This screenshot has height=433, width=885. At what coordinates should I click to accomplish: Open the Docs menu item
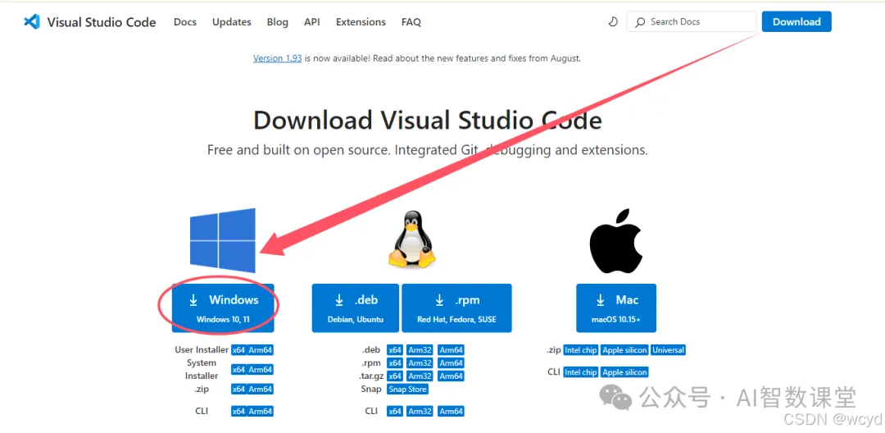[x=185, y=22]
